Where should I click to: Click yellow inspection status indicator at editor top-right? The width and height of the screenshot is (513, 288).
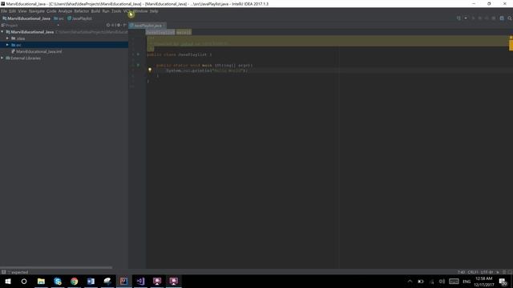[511, 38]
